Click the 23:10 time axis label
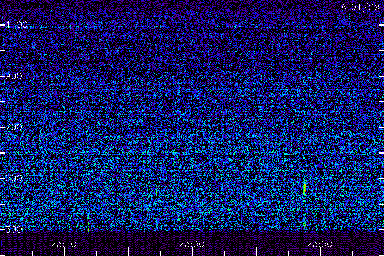Viewport: 384px width, 256px height. [64, 244]
